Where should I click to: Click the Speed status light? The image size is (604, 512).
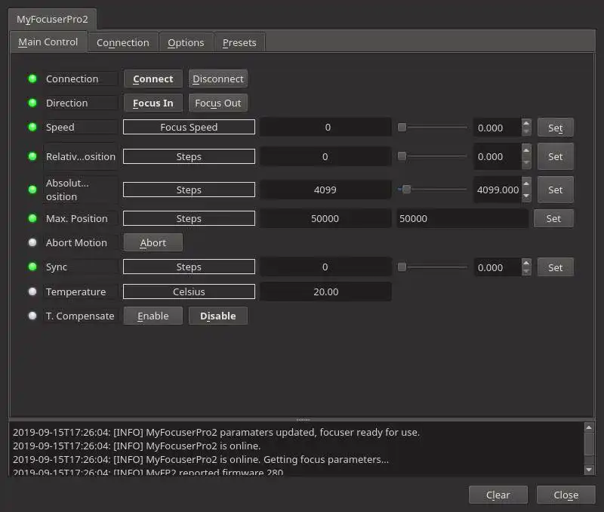tap(32, 127)
